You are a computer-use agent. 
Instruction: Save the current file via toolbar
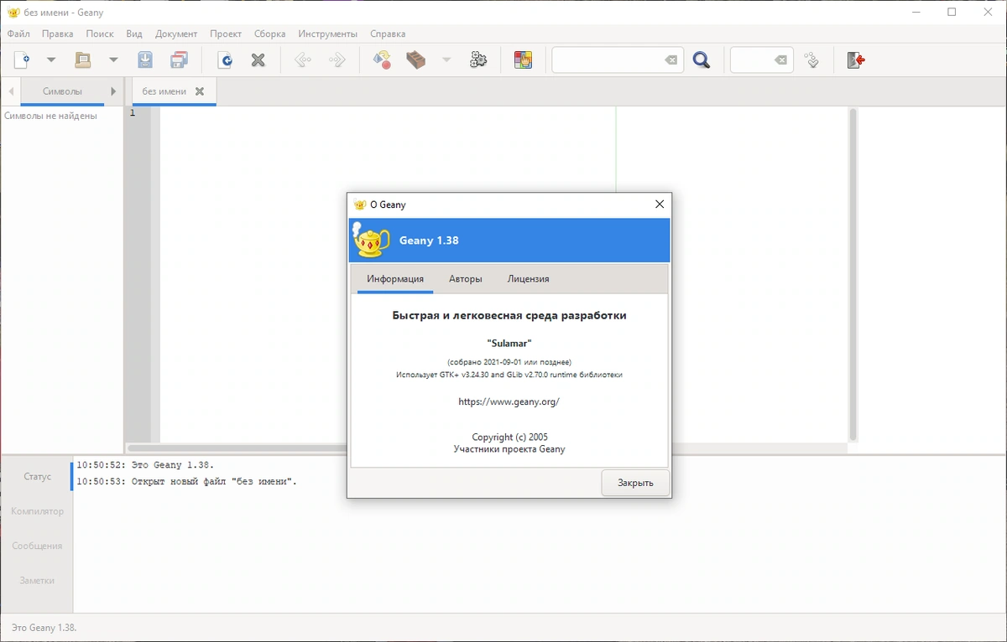pyautogui.click(x=145, y=60)
